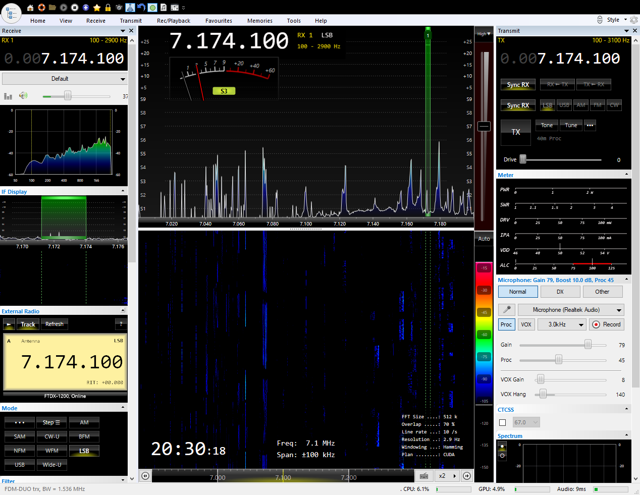
Task: Click the microphone icon button
Action: tap(506, 310)
